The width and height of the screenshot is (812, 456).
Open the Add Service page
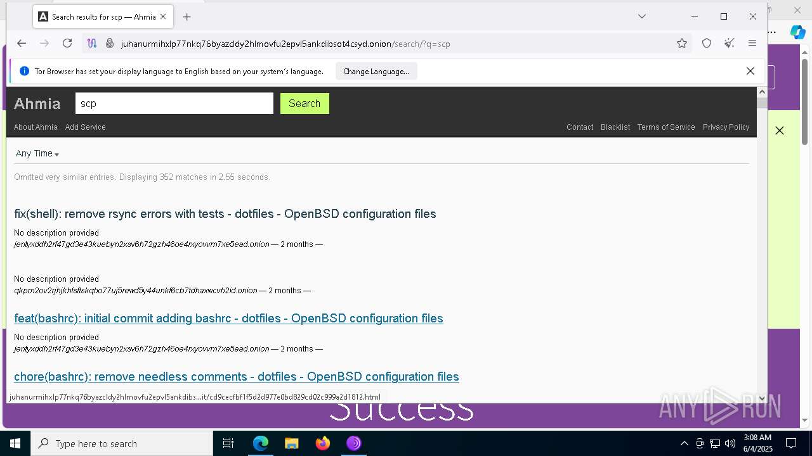pos(86,127)
